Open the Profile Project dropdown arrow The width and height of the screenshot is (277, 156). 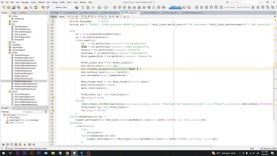tap(109, 7)
